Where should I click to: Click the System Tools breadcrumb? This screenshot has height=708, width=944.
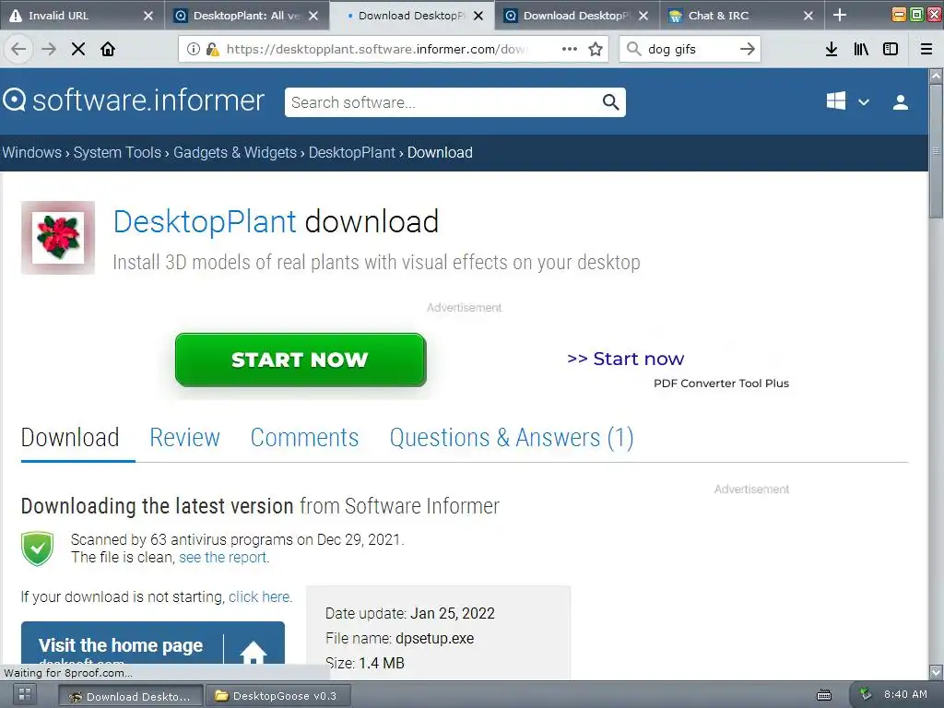117,152
